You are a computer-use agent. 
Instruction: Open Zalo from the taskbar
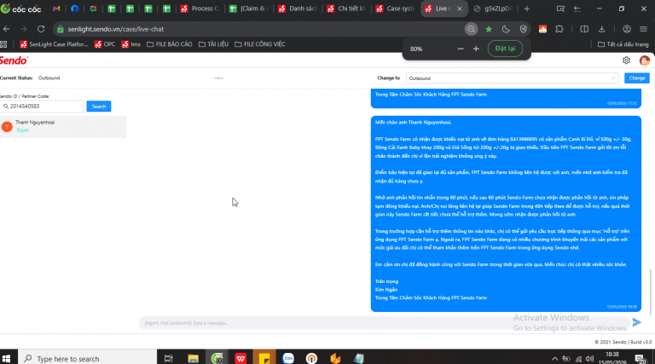(x=288, y=358)
